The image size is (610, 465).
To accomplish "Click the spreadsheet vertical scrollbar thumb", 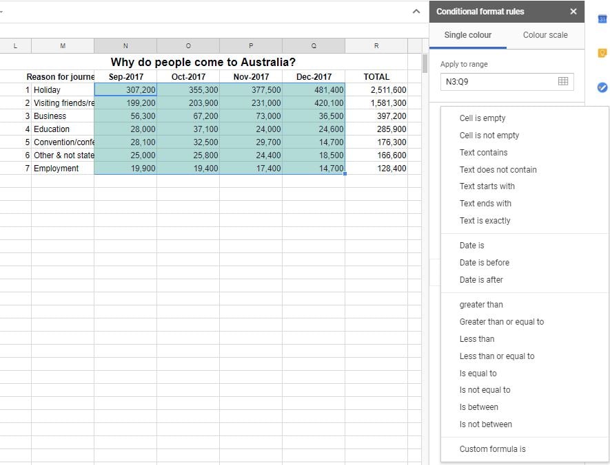I will point(425,64).
